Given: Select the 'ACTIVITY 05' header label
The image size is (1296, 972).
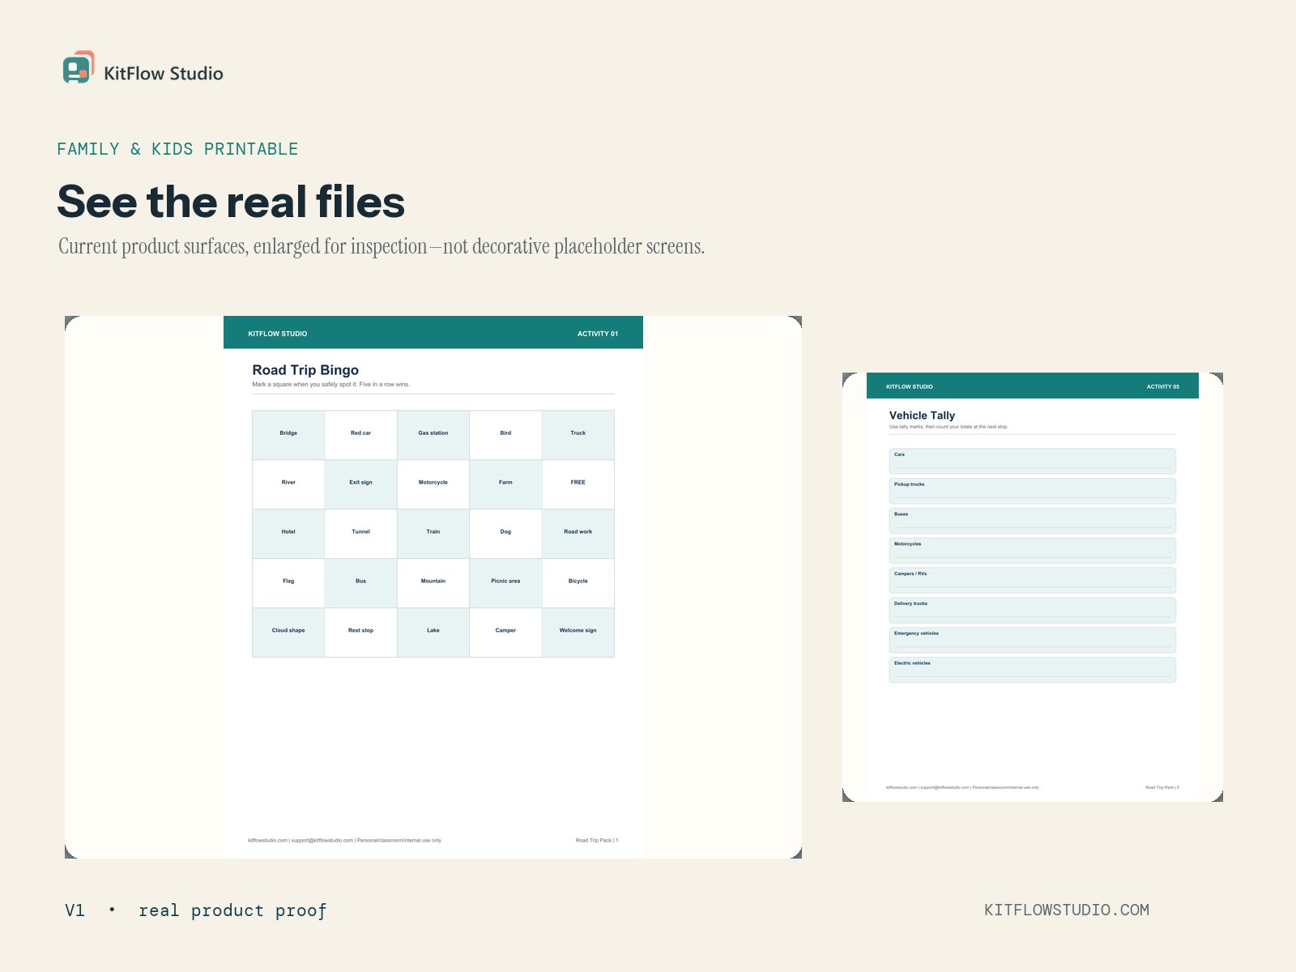Looking at the screenshot, I should [x=1163, y=386].
